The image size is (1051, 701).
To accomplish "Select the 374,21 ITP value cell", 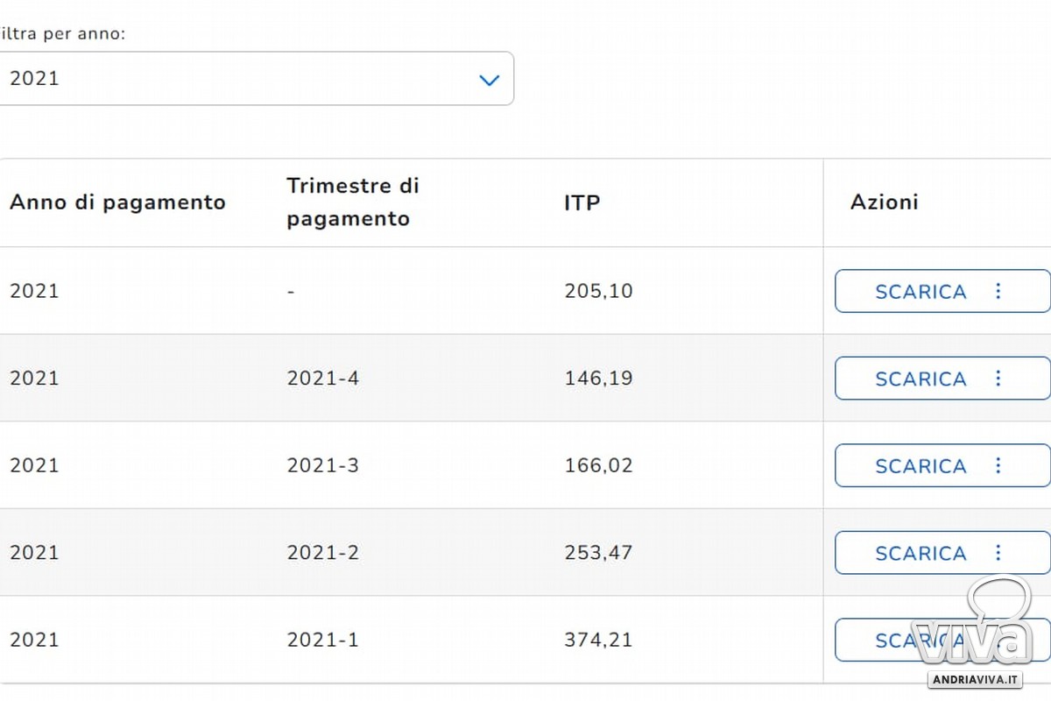I will (598, 641).
